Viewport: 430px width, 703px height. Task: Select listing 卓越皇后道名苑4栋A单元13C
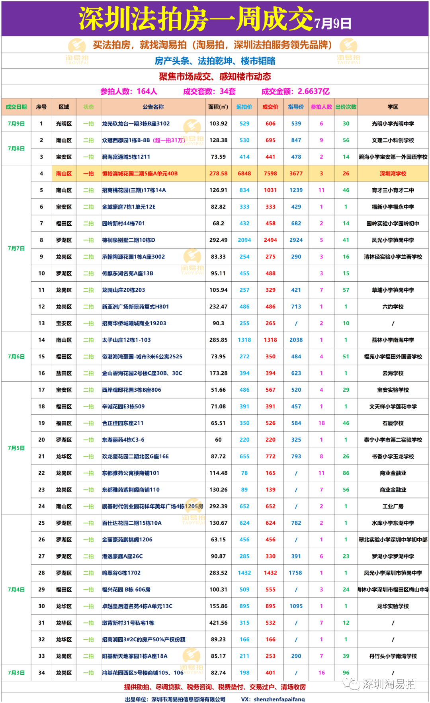(137, 606)
